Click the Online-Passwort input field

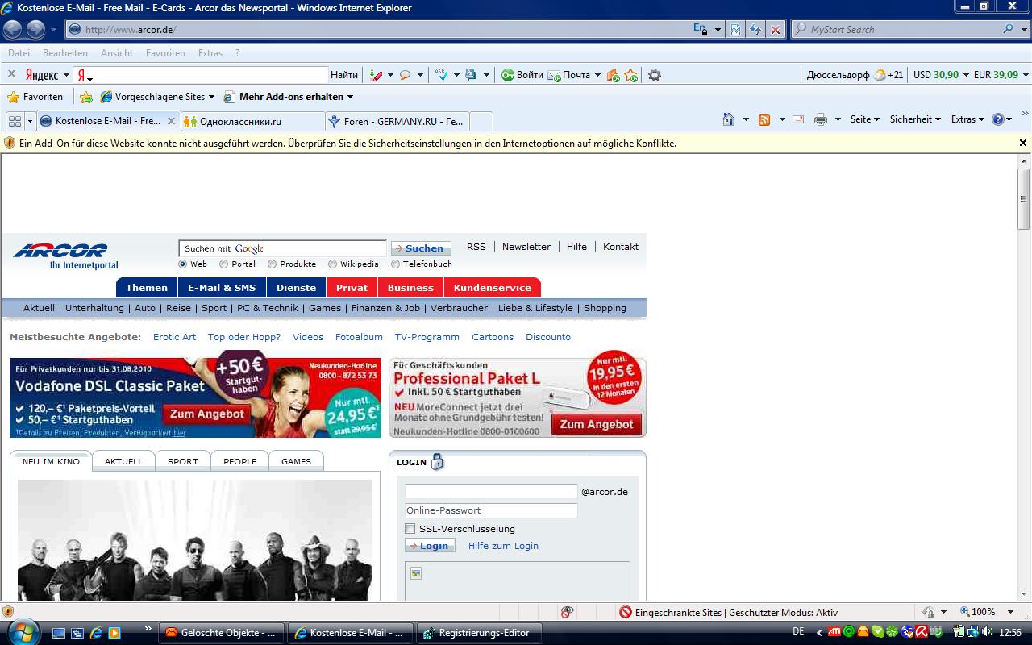point(491,510)
